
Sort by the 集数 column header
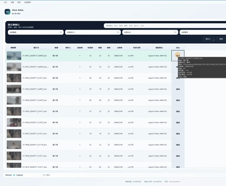point(56,48)
